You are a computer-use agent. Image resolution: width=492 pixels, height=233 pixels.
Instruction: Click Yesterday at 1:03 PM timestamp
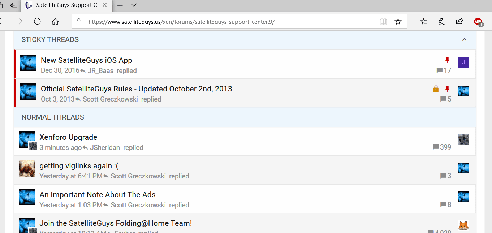(71, 205)
